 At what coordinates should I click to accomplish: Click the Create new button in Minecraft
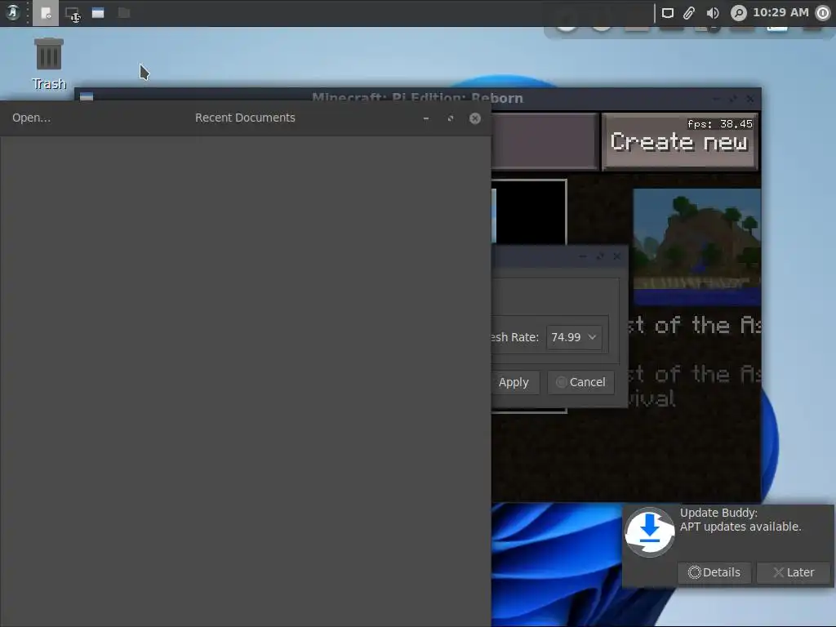click(x=679, y=142)
